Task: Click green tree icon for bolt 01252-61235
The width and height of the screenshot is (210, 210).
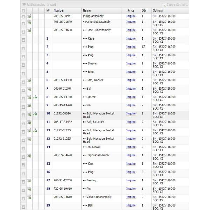Action: tap(35, 131)
